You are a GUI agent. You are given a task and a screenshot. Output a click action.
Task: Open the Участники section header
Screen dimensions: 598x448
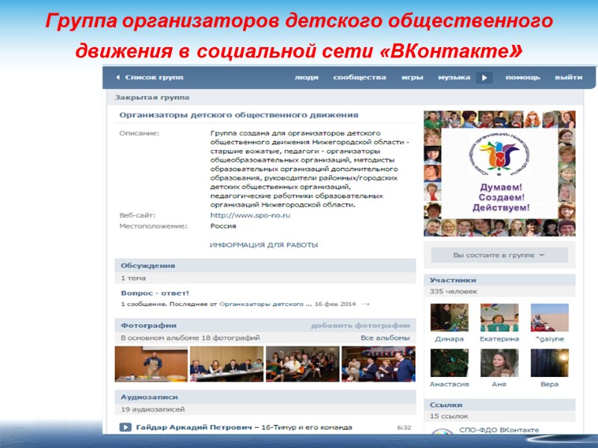pos(499,280)
